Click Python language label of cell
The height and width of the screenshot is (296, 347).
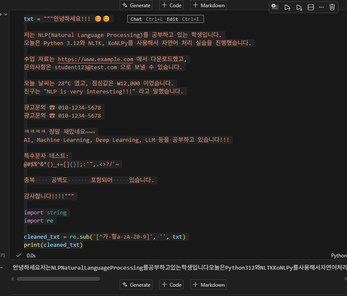[339, 255]
